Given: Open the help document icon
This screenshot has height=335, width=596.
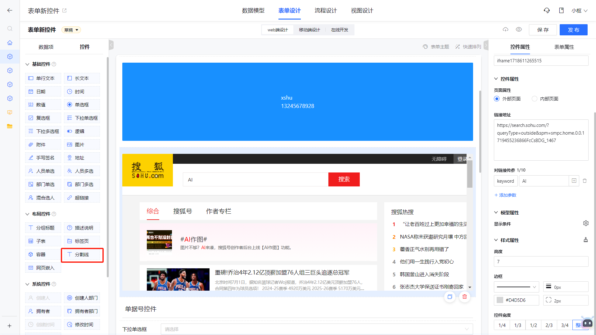Looking at the screenshot, I should pyautogui.click(x=561, y=11).
